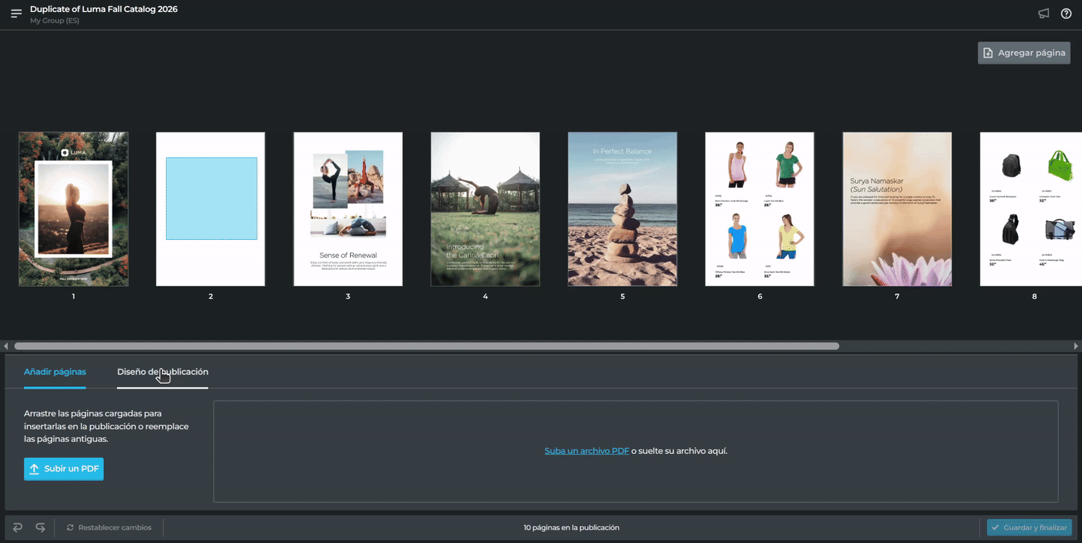Open the help question mark icon
This screenshot has width=1082, height=543.
(1066, 14)
